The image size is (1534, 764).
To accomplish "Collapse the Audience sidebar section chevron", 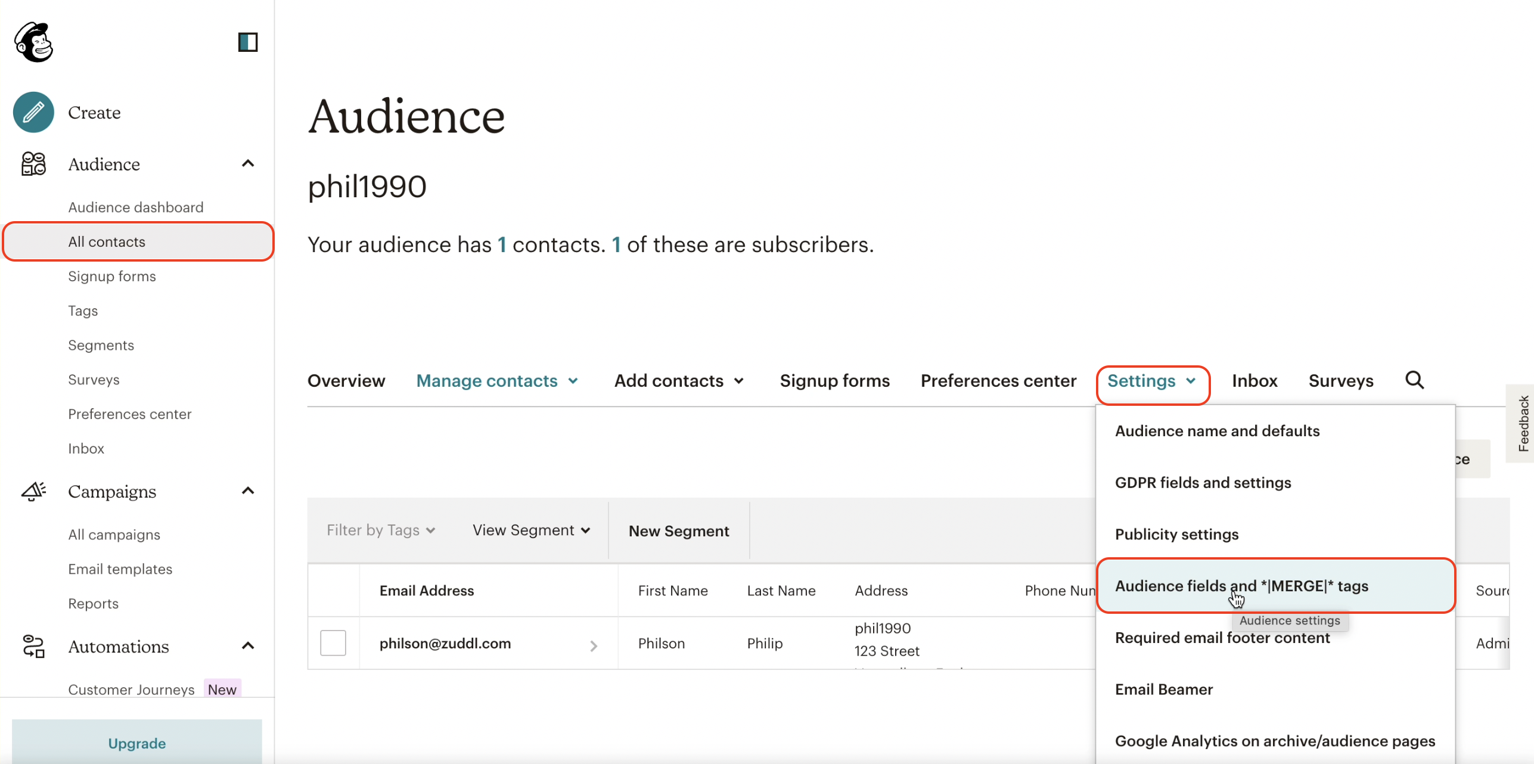I will pos(248,163).
